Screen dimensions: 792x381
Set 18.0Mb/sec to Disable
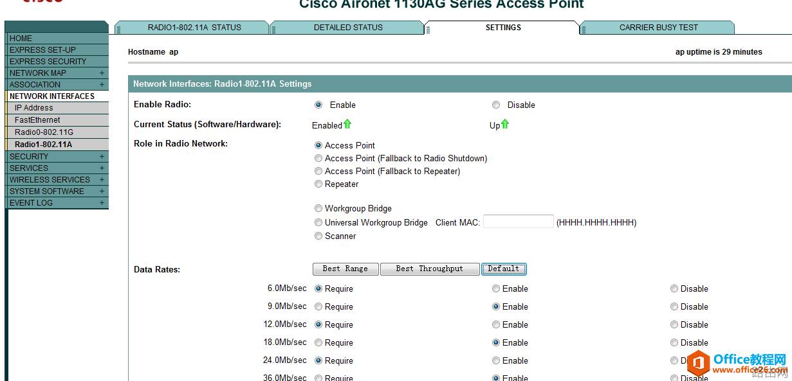coord(674,342)
